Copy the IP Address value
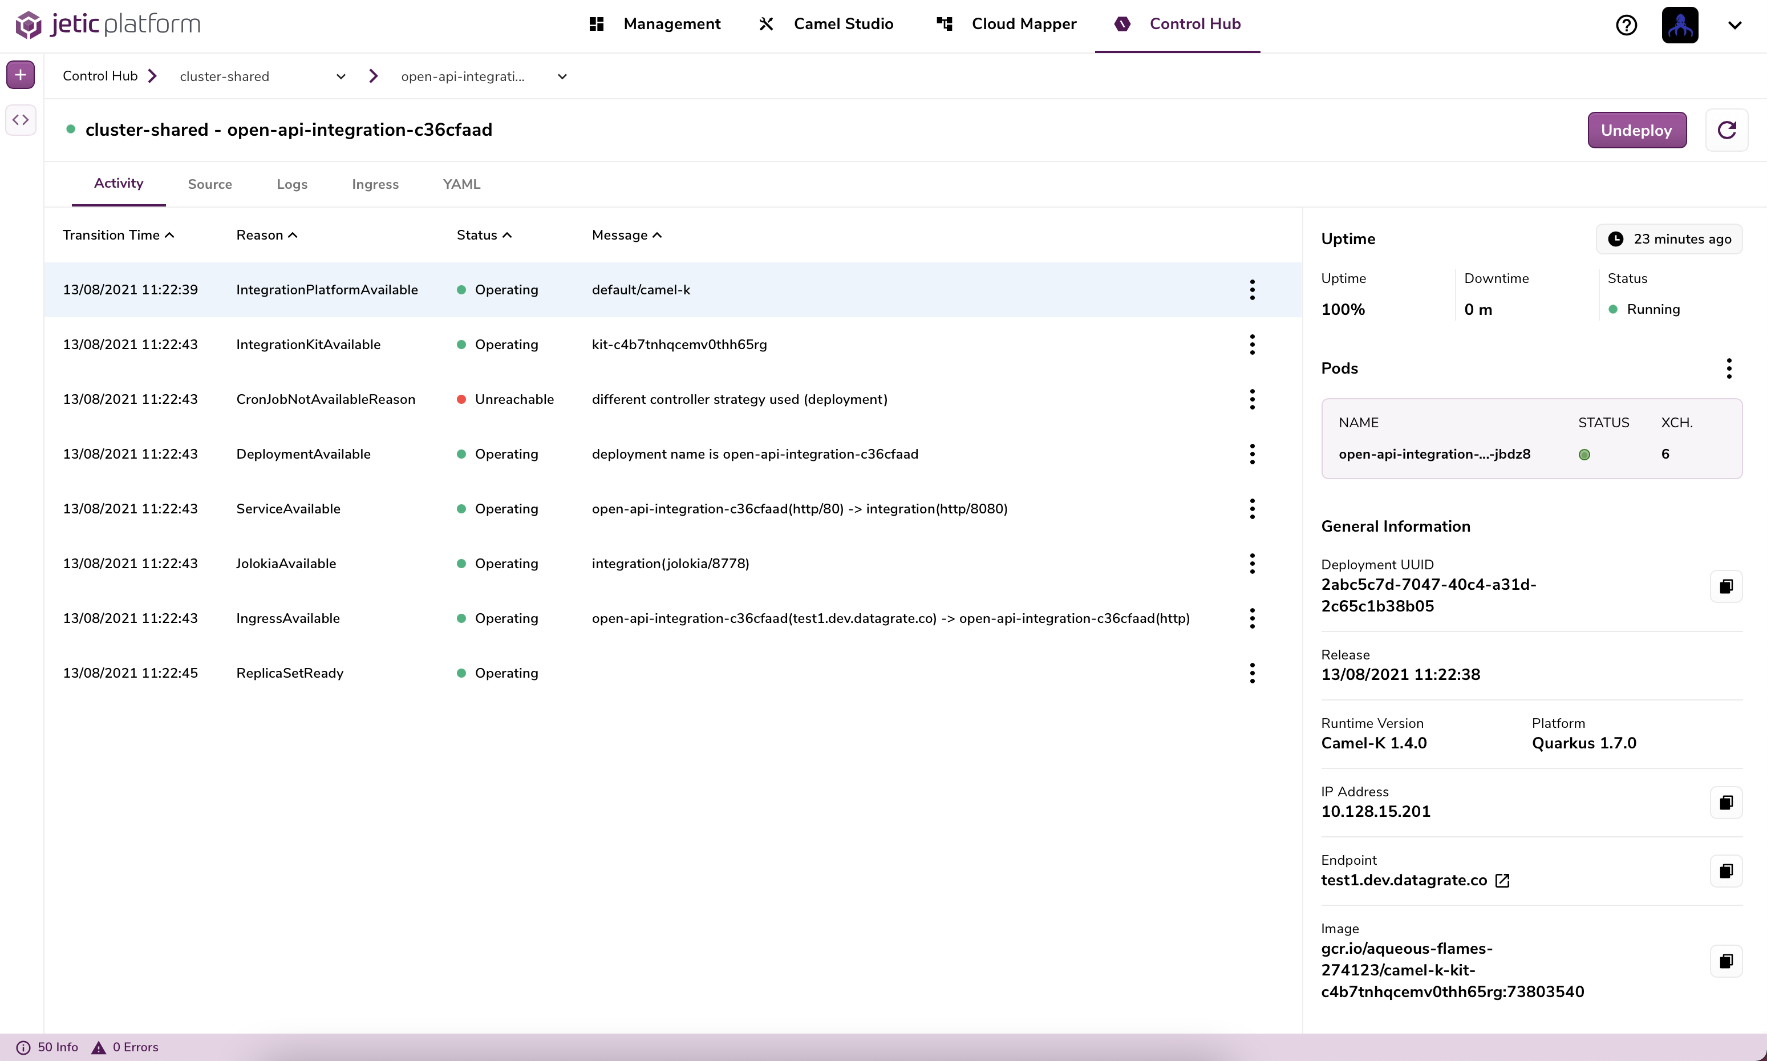Viewport: 1767px width, 1061px height. click(1727, 802)
